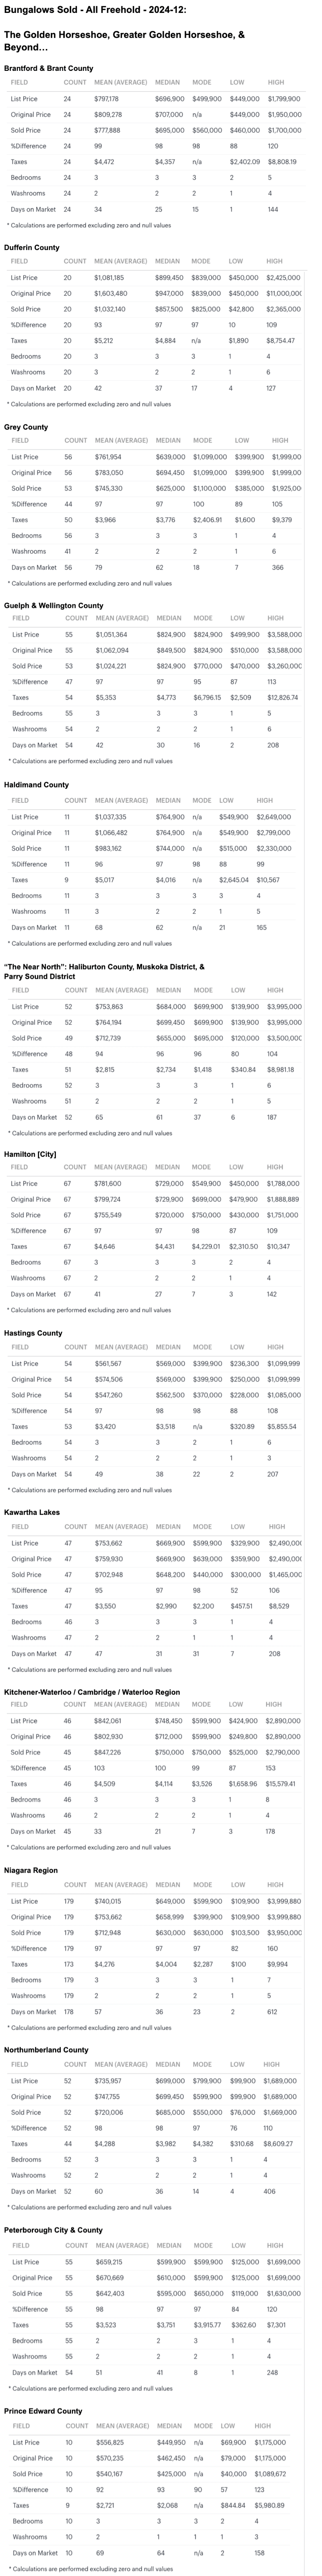This screenshot has width=322, height=2576.
Task: Click the Hamilton [City] section heading
Action: [32, 1152]
